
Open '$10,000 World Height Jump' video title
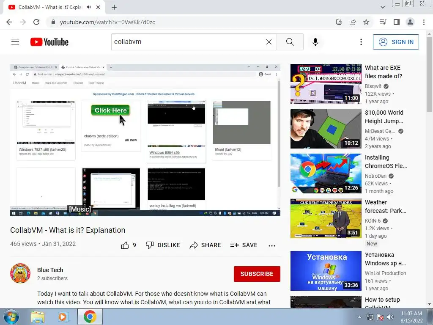click(384, 117)
